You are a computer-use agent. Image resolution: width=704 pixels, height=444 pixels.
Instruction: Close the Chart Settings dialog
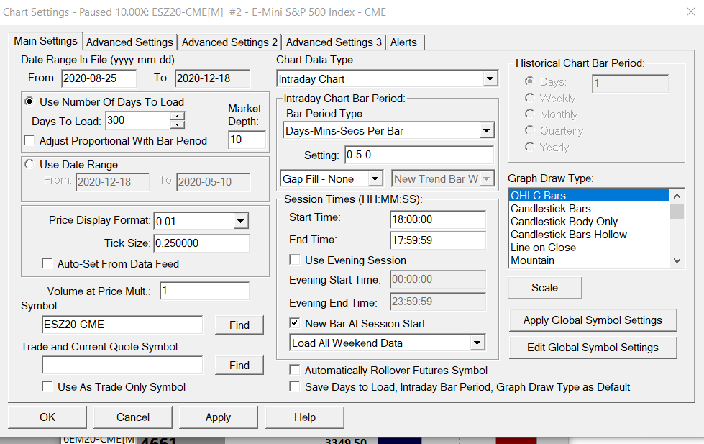[x=691, y=12]
